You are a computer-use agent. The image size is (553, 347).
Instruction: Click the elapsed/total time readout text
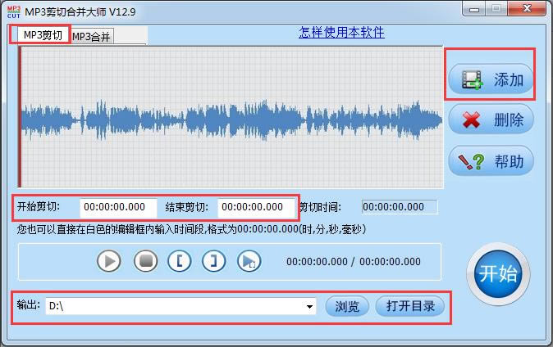[x=354, y=262]
